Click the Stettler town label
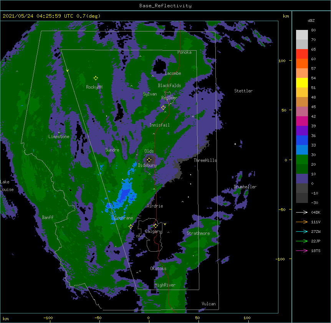 (243, 91)
